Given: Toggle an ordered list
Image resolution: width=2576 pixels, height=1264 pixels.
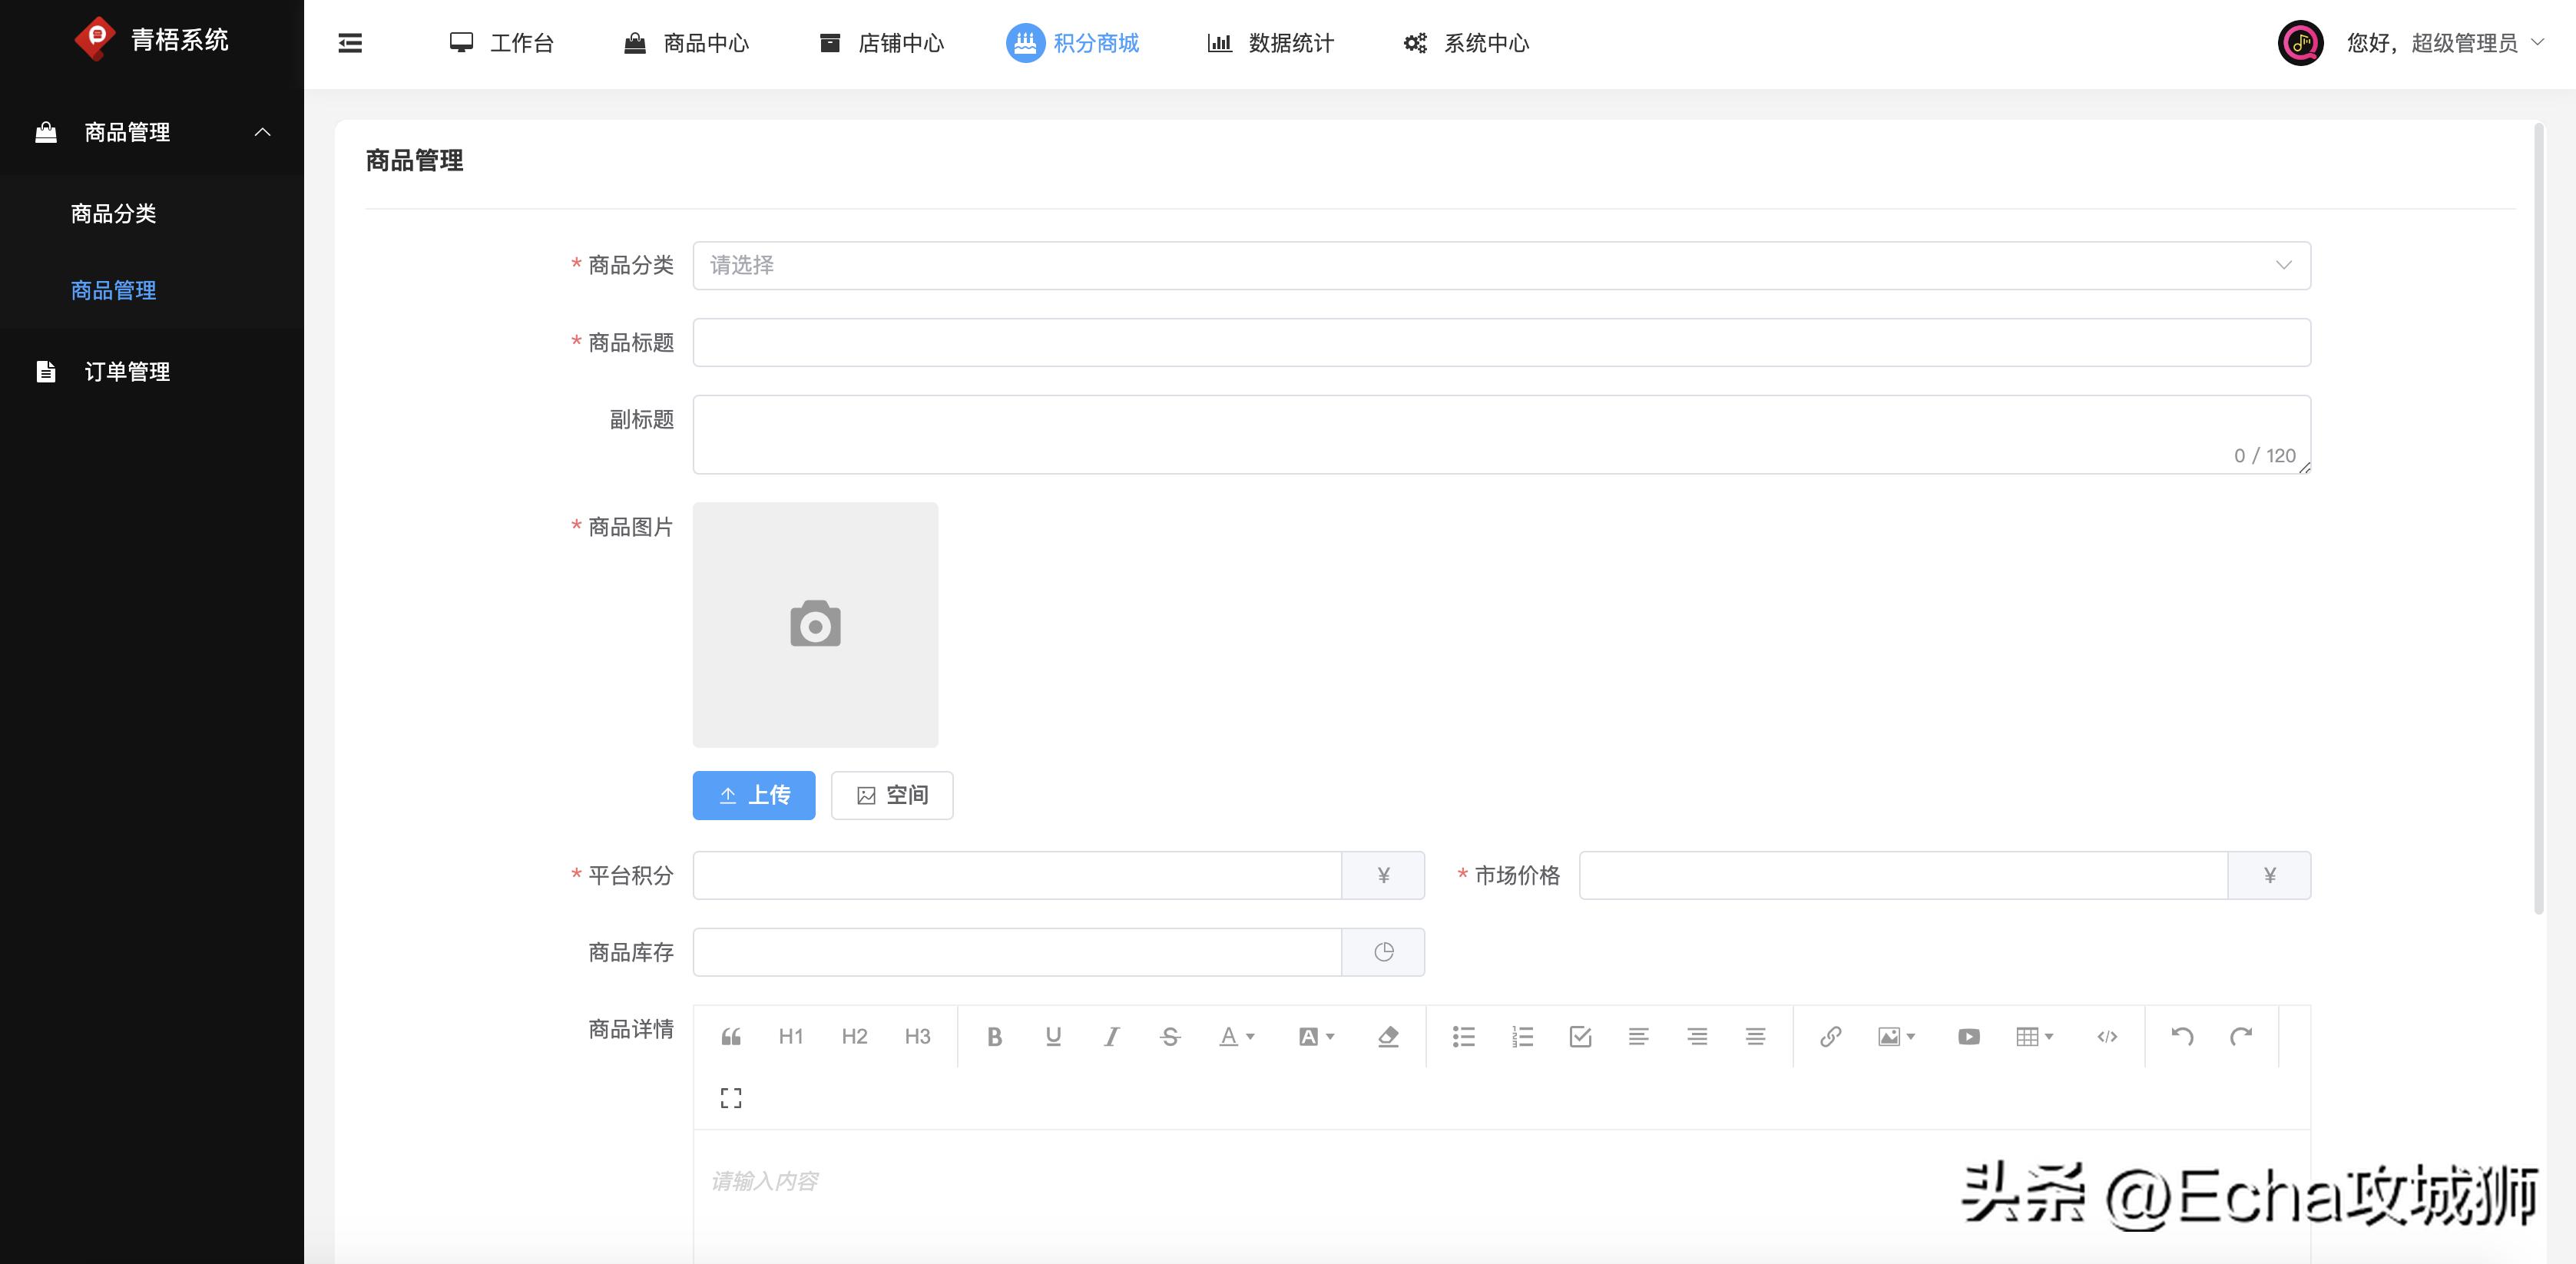Looking at the screenshot, I should point(1522,1036).
